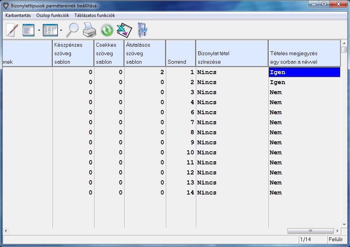Open the Karbantartás menu
This screenshot has height=247, width=350.
18,15
